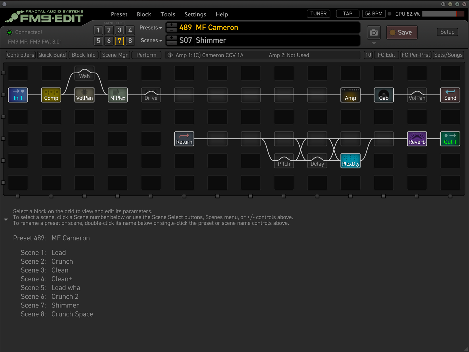Select the bypassed Drive block

point(151,95)
